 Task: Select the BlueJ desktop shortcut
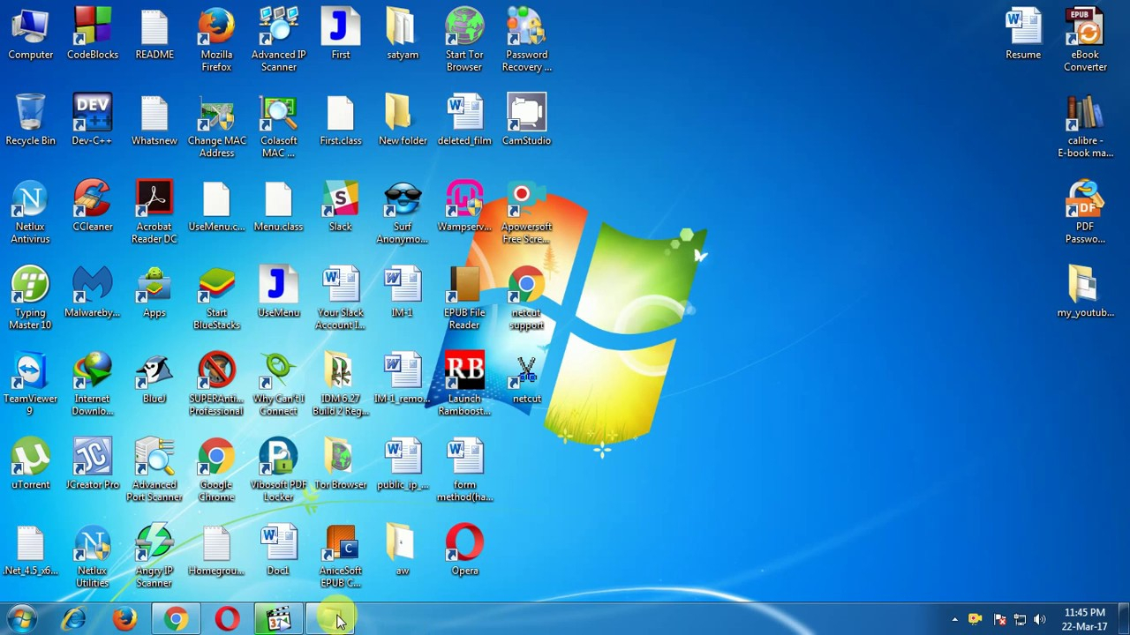coord(154,379)
